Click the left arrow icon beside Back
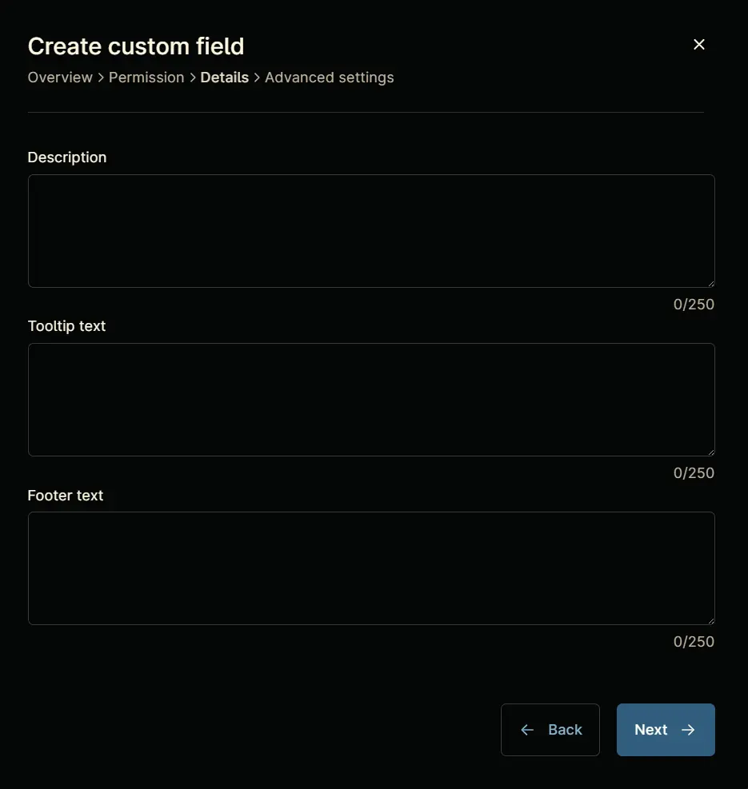 [x=527, y=730]
